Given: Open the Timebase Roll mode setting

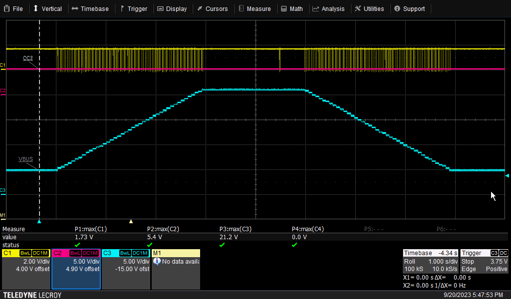Looking at the screenshot, I should [411, 261].
